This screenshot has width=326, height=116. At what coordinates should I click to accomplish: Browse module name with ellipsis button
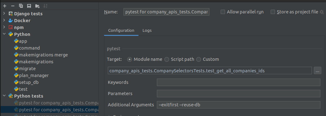[318, 70]
